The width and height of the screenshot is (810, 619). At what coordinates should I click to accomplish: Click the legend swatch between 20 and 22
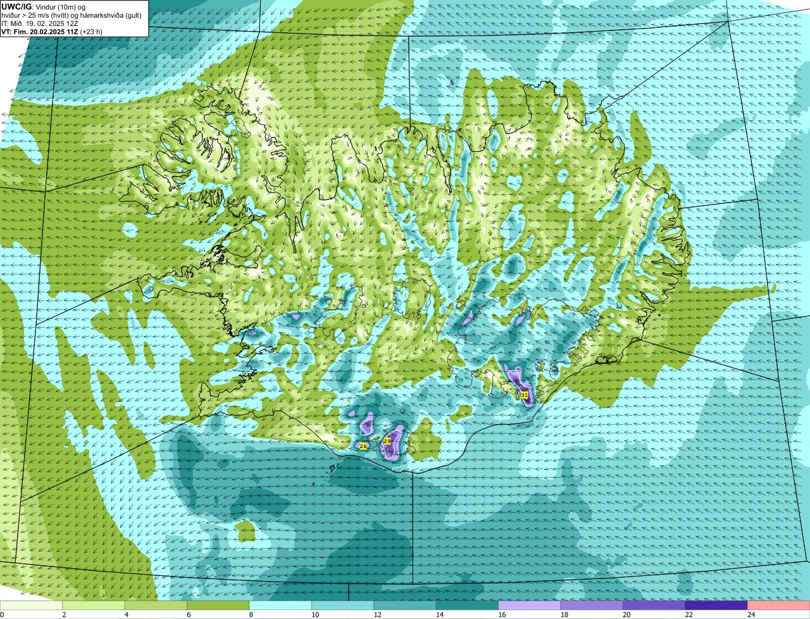tap(654, 606)
